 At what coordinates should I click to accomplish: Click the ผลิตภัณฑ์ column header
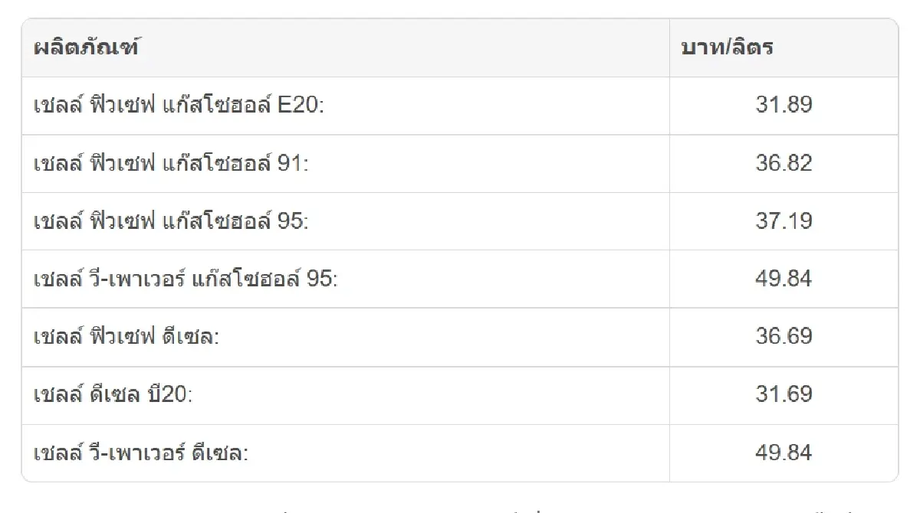pos(345,47)
